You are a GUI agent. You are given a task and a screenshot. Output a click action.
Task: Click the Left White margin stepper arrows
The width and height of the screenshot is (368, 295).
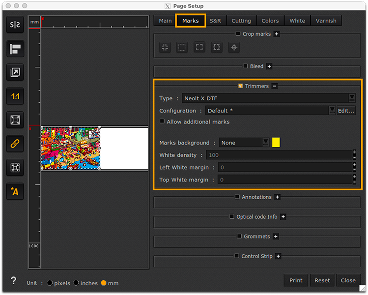pos(354,167)
